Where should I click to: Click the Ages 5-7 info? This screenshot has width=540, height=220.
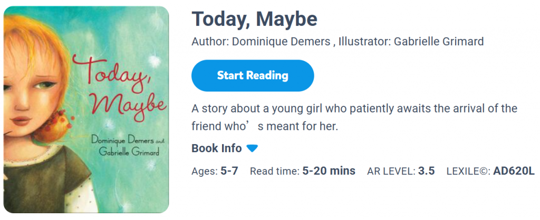pos(215,171)
